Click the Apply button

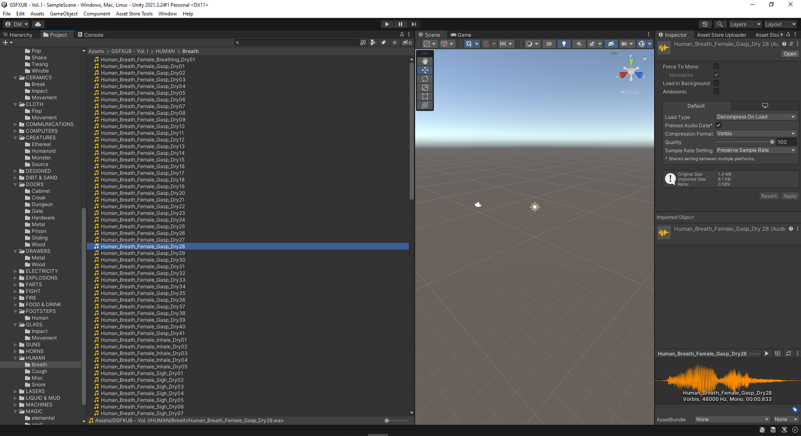point(790,196)
